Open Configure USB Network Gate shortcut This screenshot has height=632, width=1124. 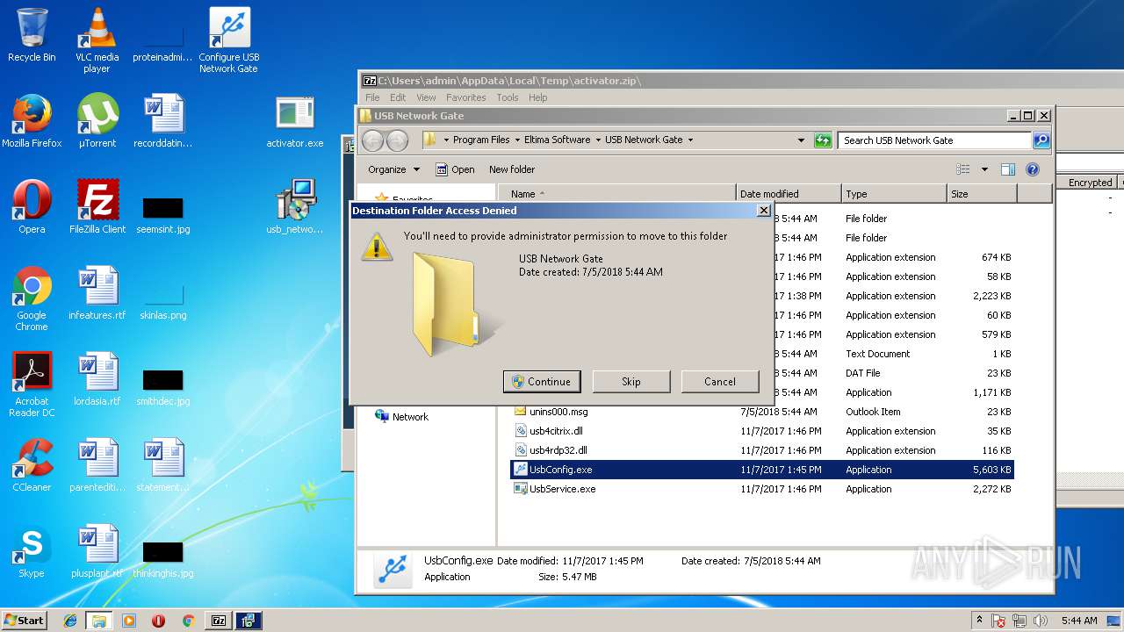coord(229,40)
